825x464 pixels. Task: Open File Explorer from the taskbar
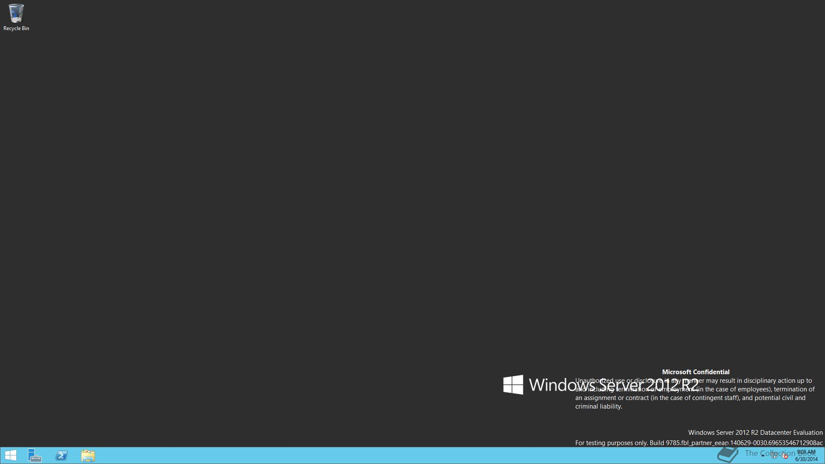point(88,455)
